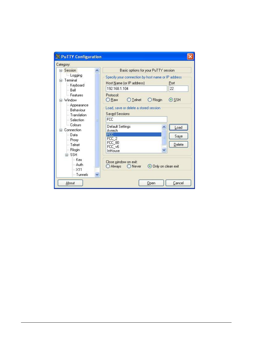Select the highlighted FCC saved session
Viewport: 266px width, 345px height.
pyautogui.click(x=134, y=134)
